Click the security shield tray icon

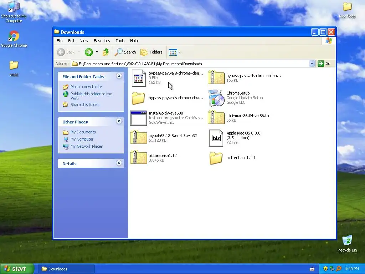325,269
